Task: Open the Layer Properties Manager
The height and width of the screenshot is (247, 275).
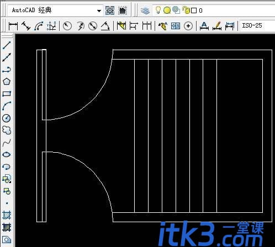Action: 145,10
